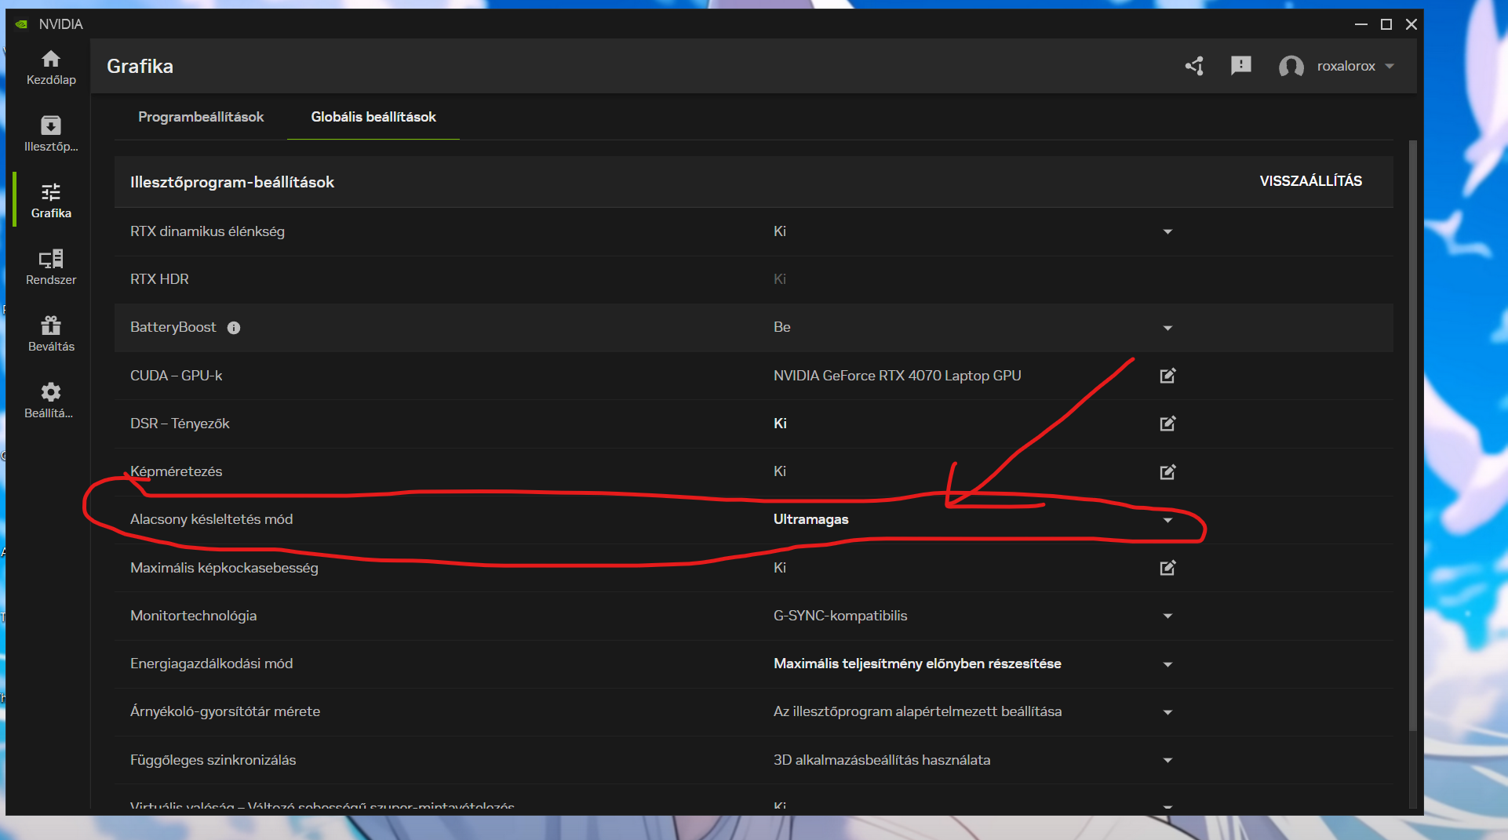1508x840 pixels.
Task: Open Árnyékoló-gyorsítótár mérete dropdown
Action: coord(1167,712)
